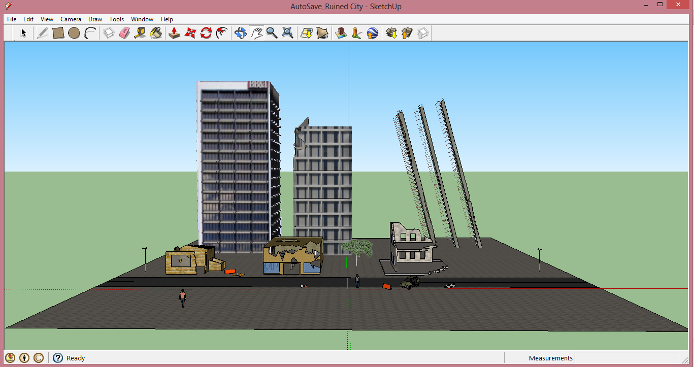Select the Rotate tool

206,32
